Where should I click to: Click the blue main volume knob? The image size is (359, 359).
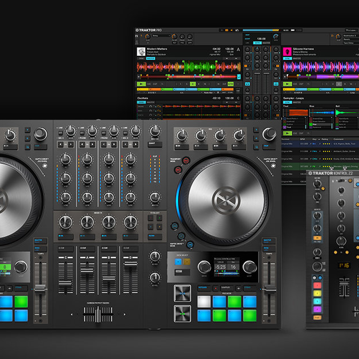pyautogui.click(x=276, y=36)
